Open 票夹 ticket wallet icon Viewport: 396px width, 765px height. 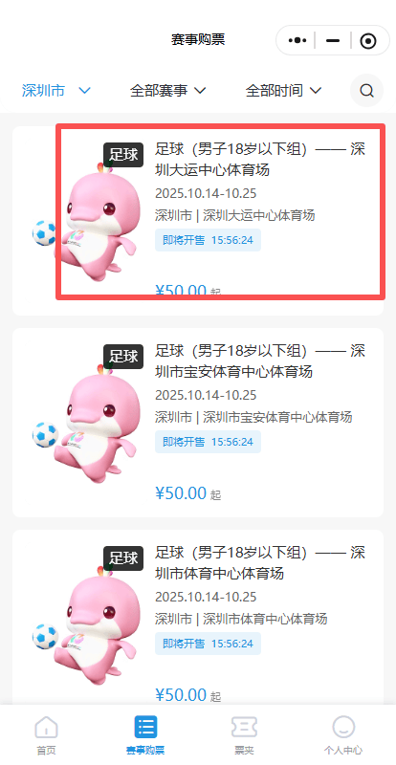244,728
